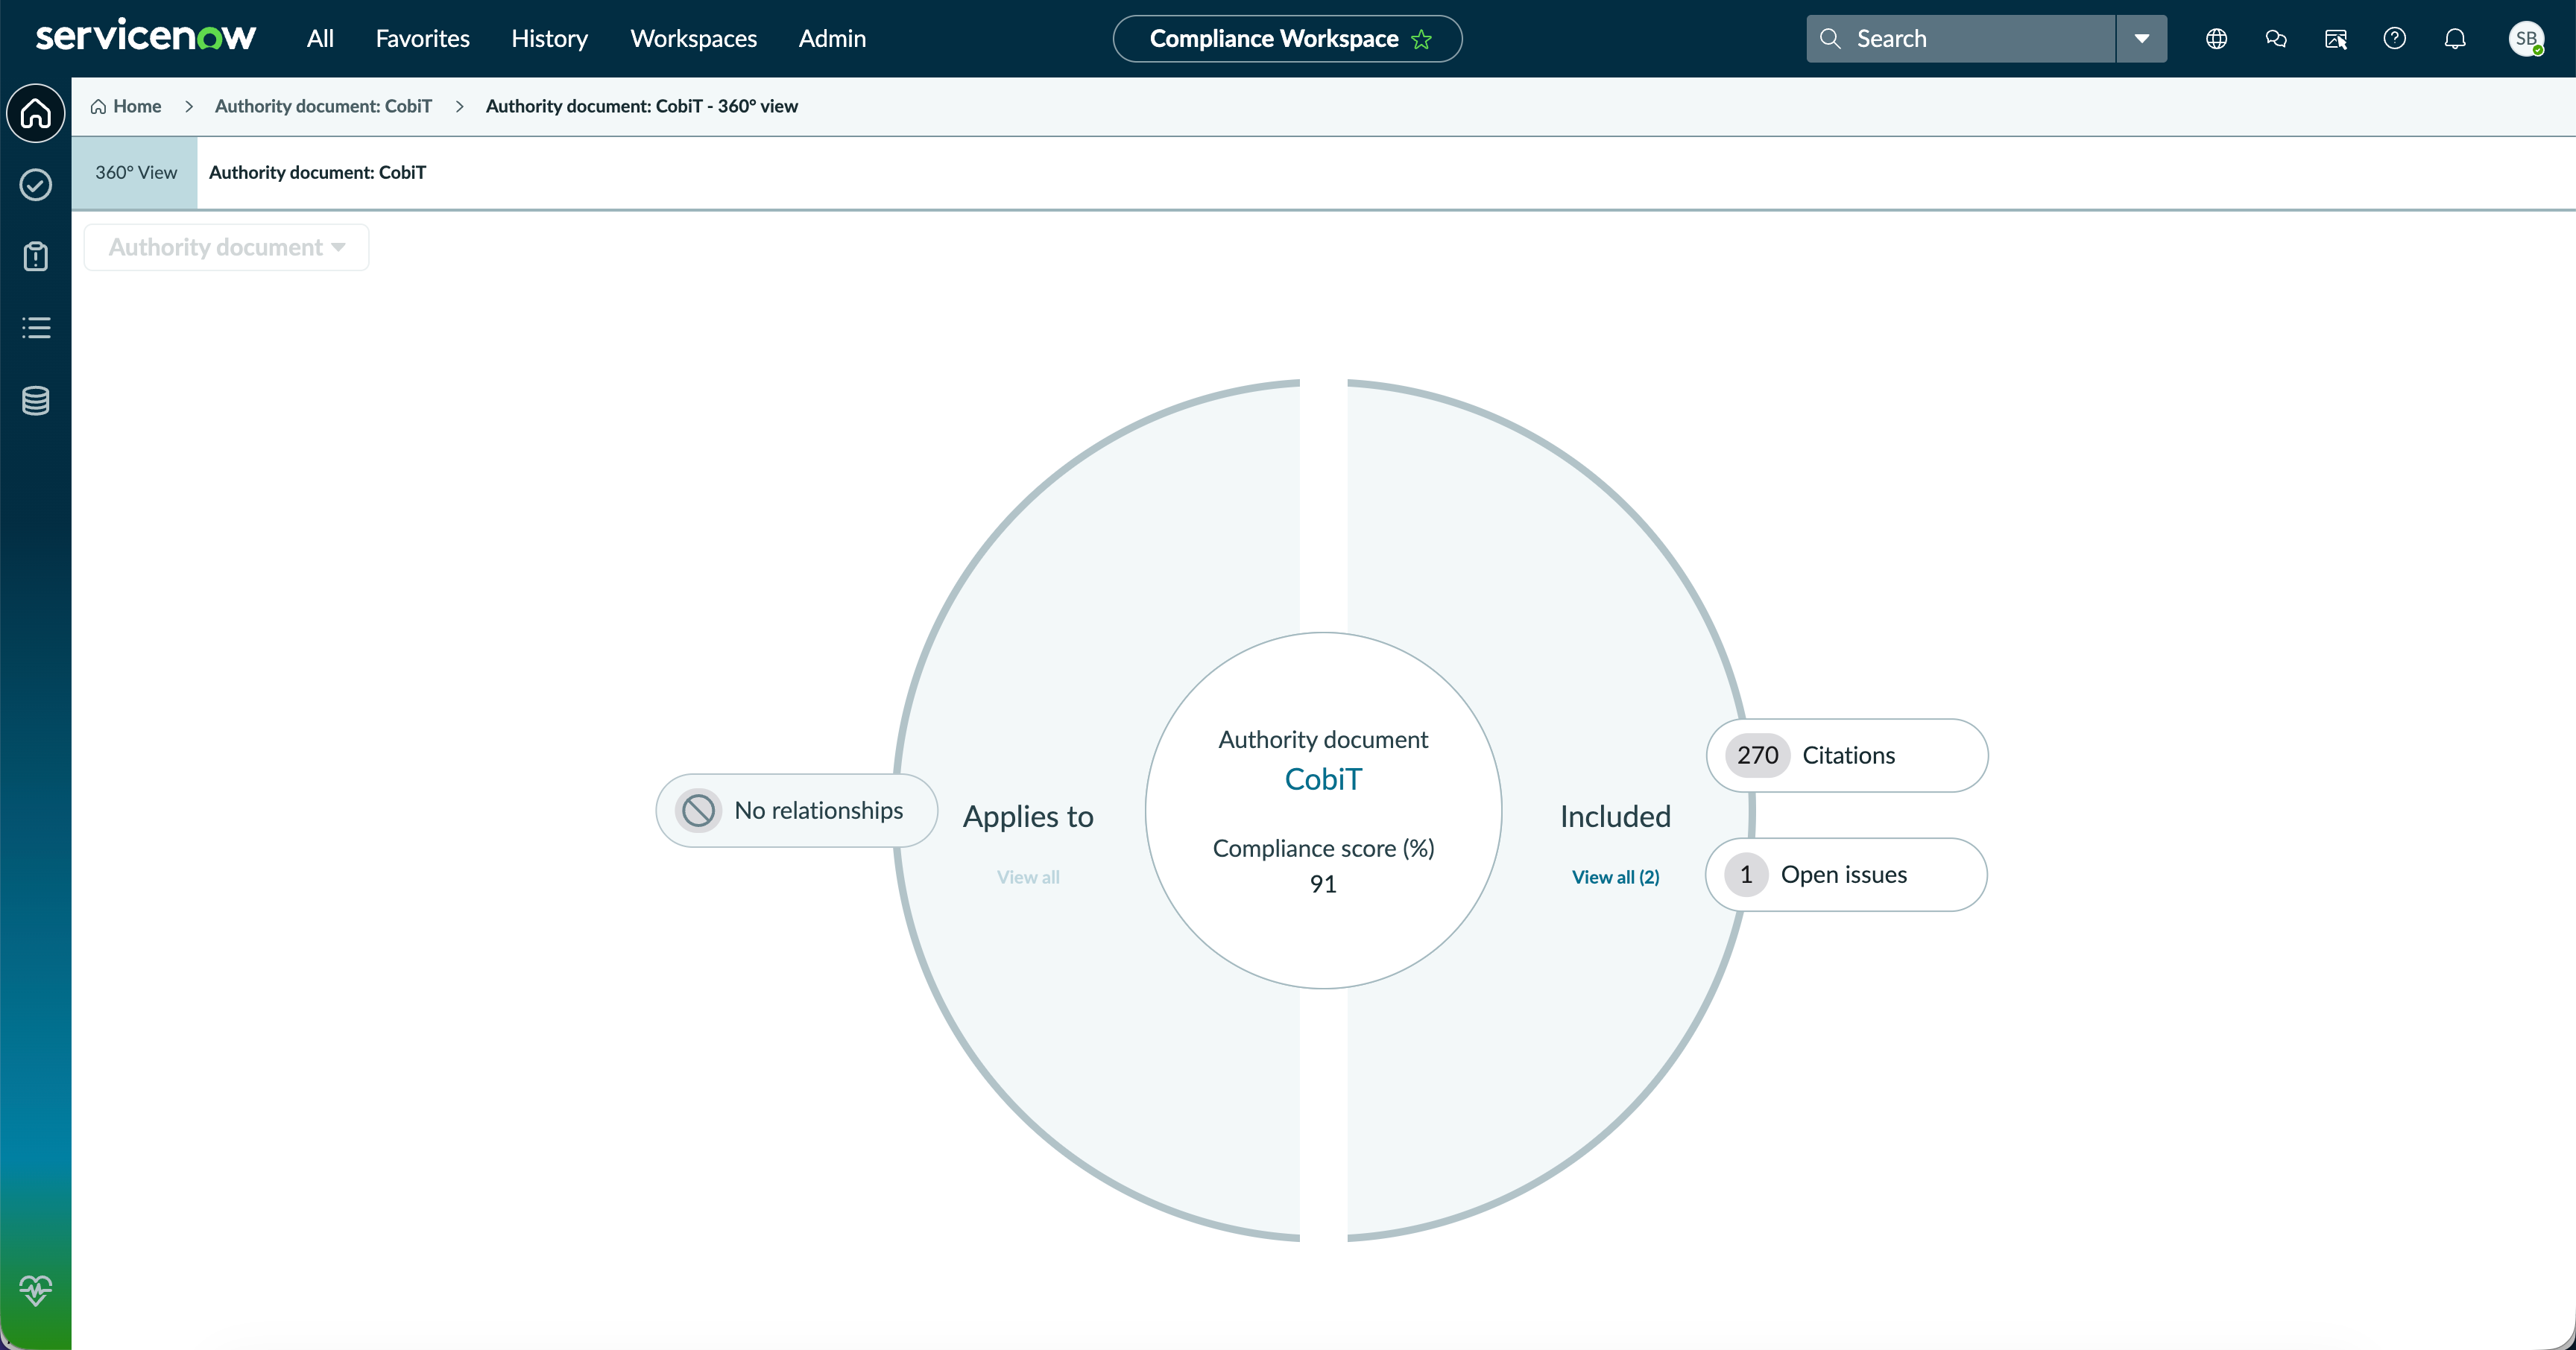This screenshot has height=1350, width=2576.
Task: Click the CobiT link in center circle
Action: pyautogui.click(x=1323, y=779)
